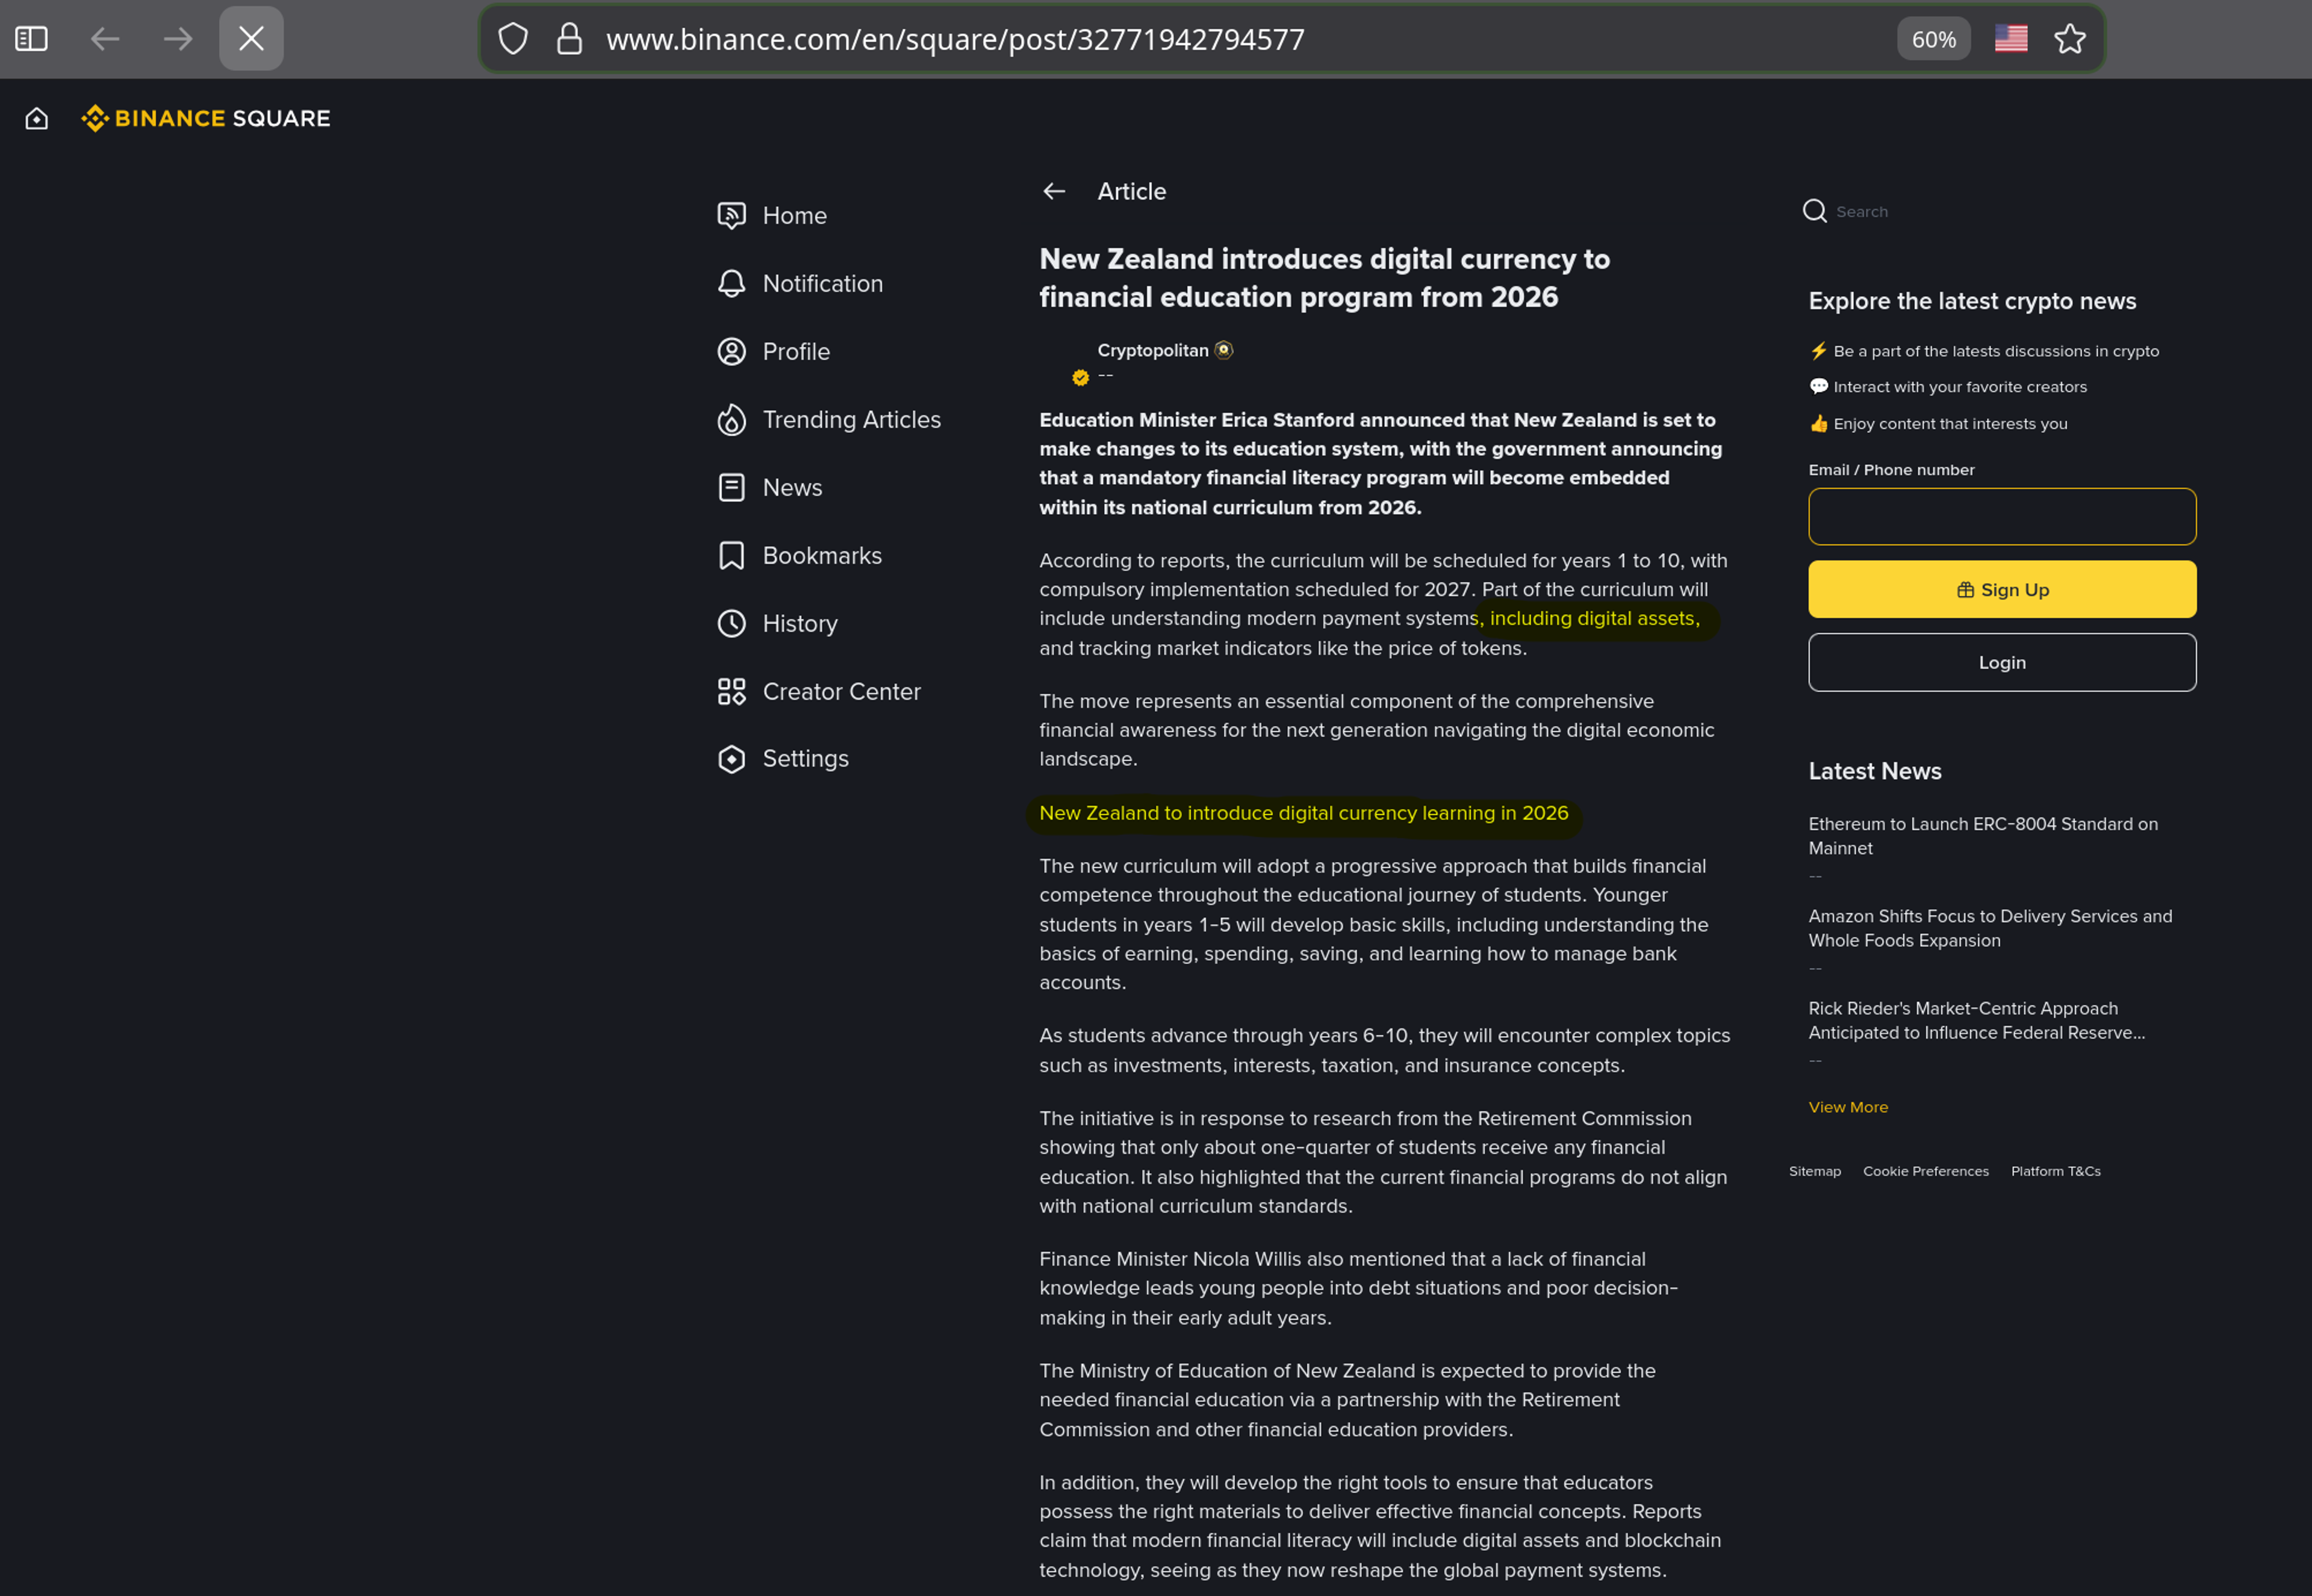
Task: Click the 60% zoom indicator
Action: [x=1933, y=39]
